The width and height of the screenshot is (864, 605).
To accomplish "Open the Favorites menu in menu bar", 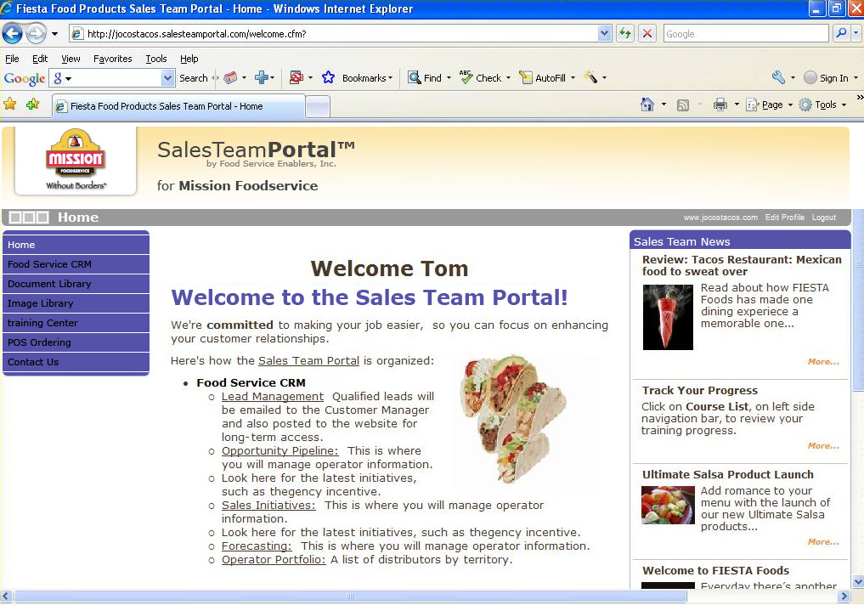I will pos(112,59).
